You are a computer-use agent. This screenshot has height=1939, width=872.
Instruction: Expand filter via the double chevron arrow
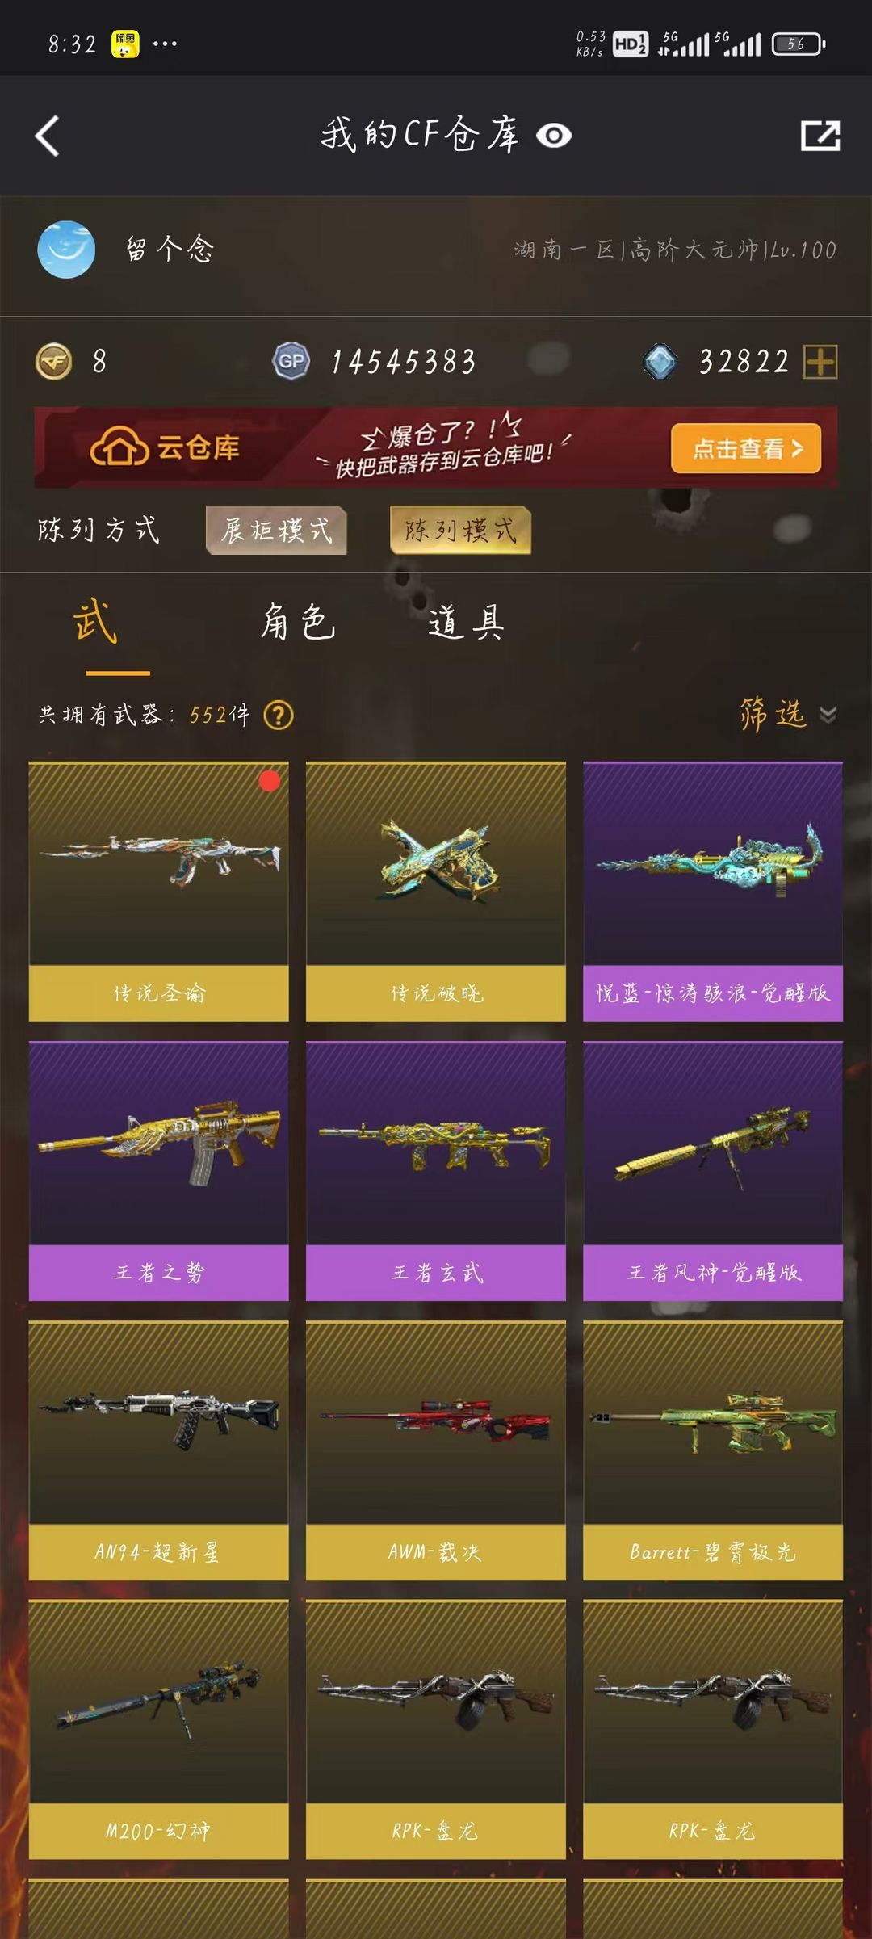[828, 715]
